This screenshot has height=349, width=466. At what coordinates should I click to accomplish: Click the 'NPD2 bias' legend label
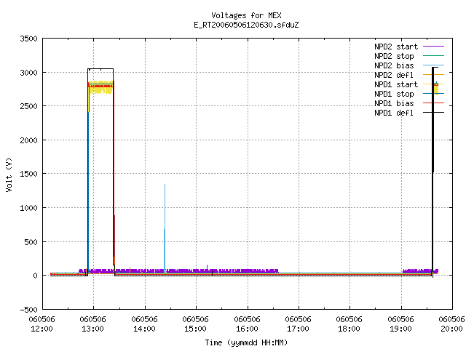(x=394, y=65)
